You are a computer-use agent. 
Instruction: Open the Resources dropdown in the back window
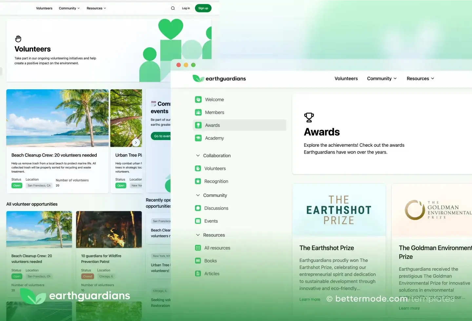coord(96,8)
